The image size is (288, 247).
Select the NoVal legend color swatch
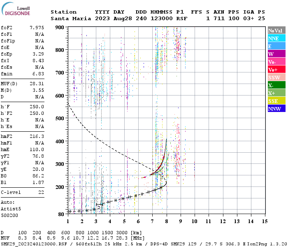coord(276,30)
